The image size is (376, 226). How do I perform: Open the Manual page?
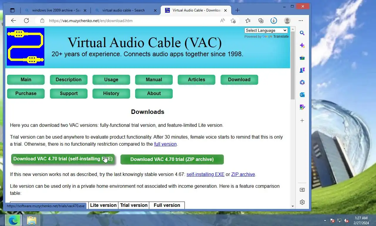pyautogui.click(x=154, y=79)
